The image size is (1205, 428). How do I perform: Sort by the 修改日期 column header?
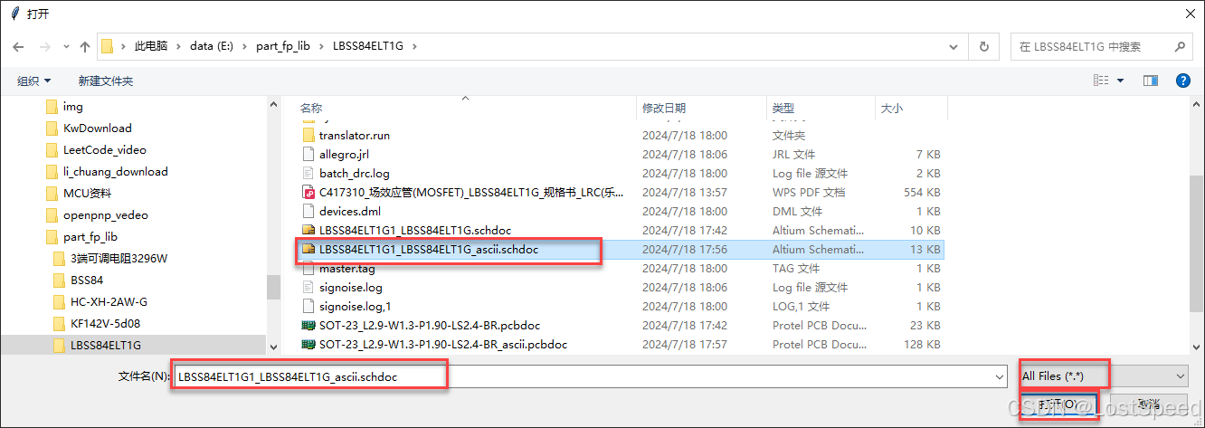coord(664,108)
